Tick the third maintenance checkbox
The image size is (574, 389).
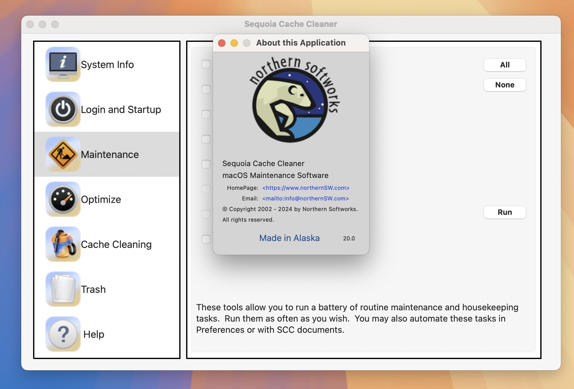(206, 114)
